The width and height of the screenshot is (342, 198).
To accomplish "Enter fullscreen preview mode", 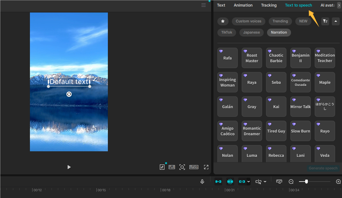I will click(206, 167).
